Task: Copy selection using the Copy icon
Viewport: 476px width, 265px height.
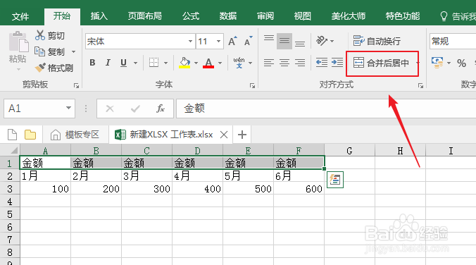Action: click(x=39, y=51)
